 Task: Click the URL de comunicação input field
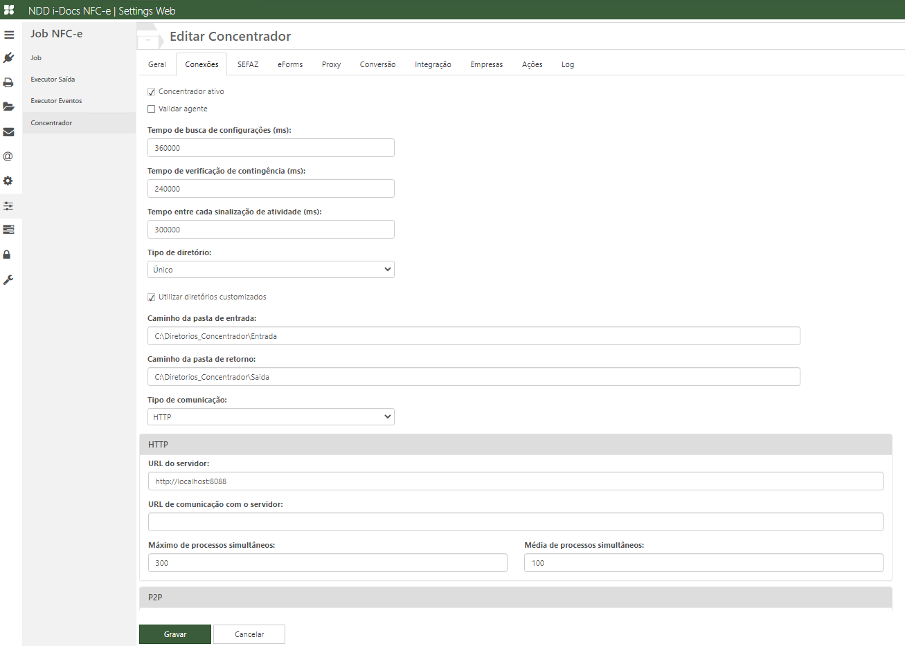[515, 522]
